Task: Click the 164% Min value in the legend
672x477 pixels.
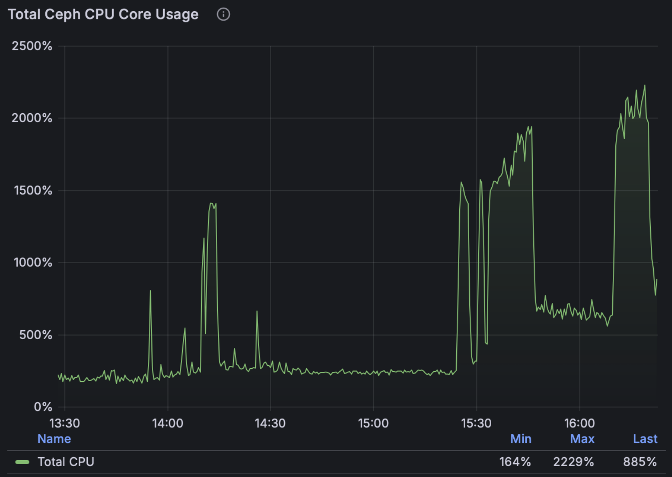Action: click(x=515, y=462)
